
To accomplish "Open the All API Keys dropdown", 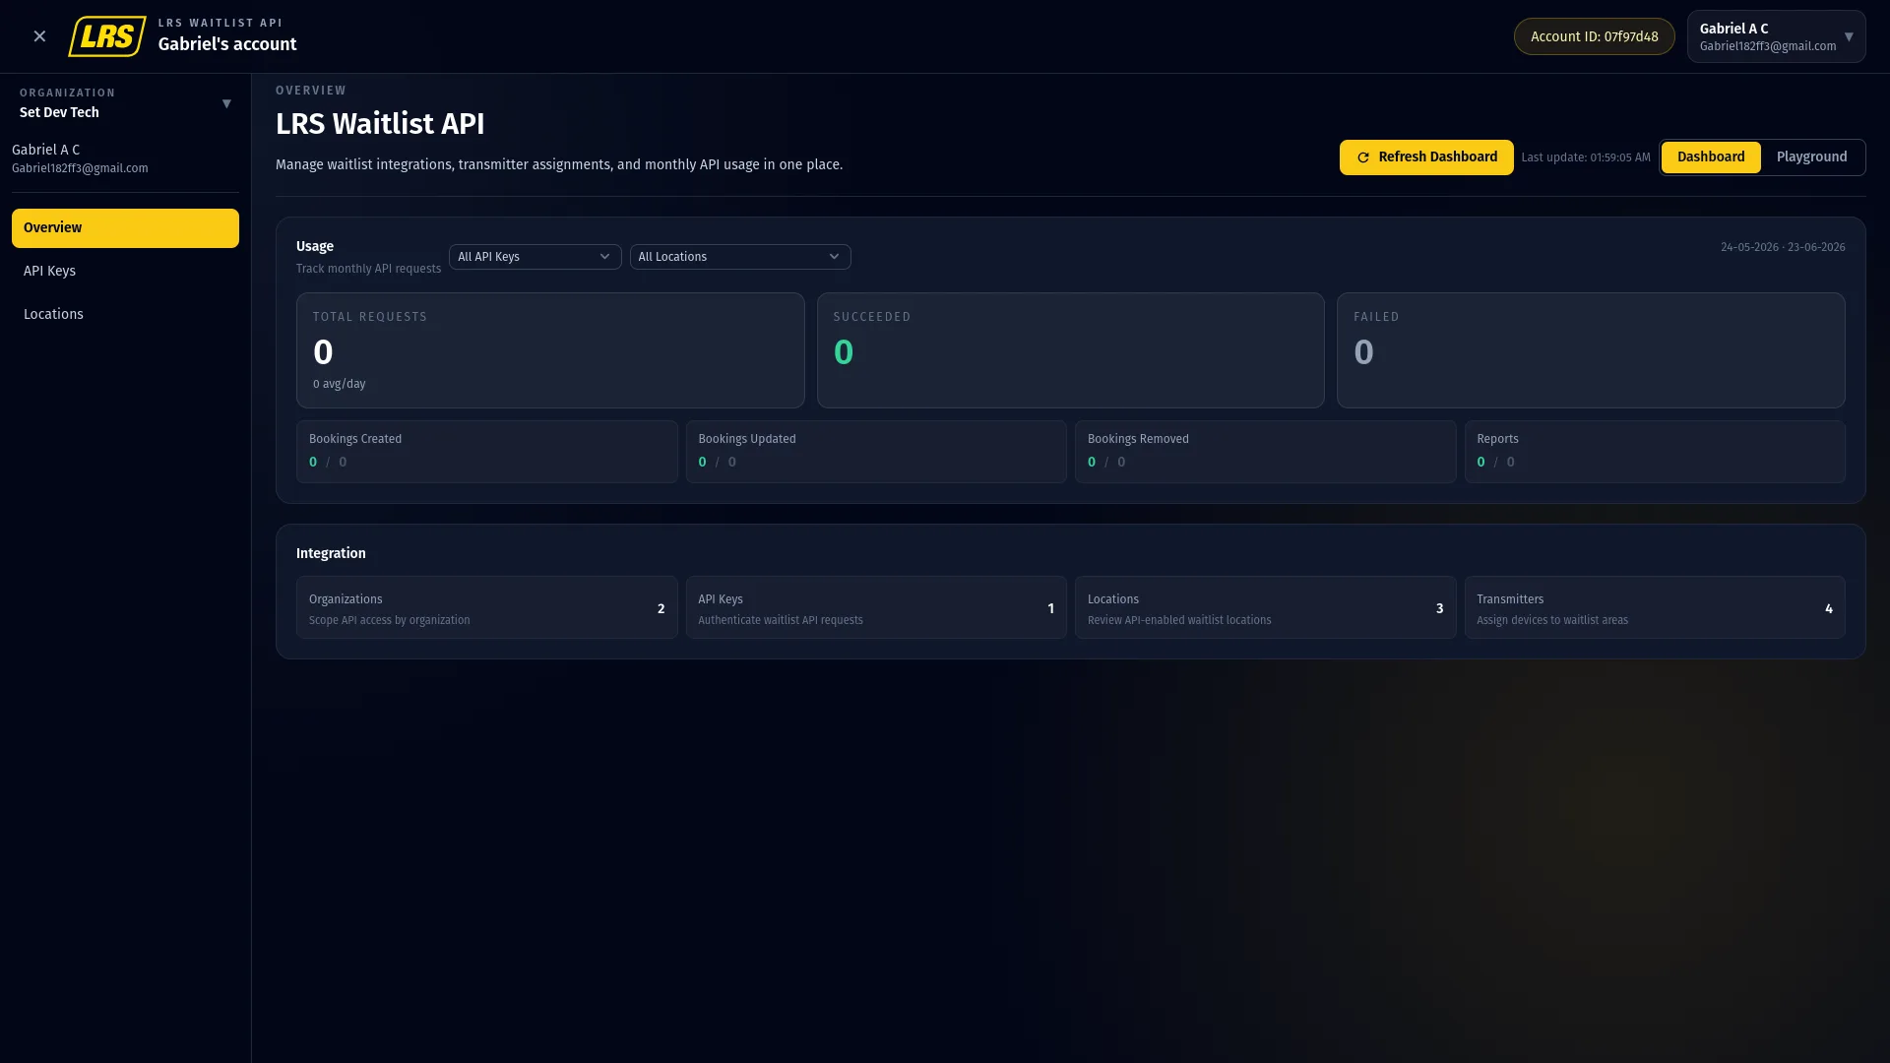I will pos(535,257).
